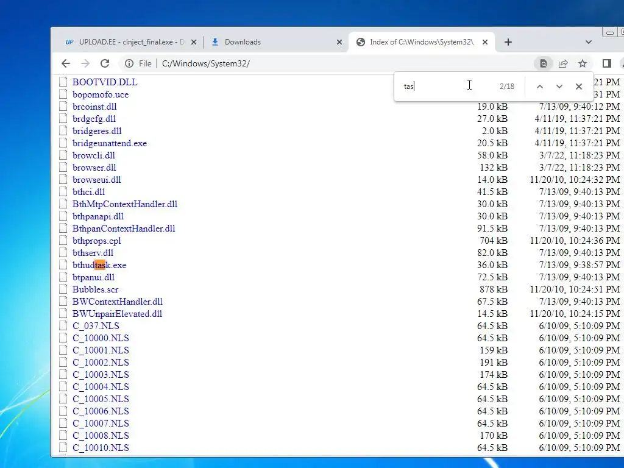
Task: Jump to previous find result
Action: 540,87
